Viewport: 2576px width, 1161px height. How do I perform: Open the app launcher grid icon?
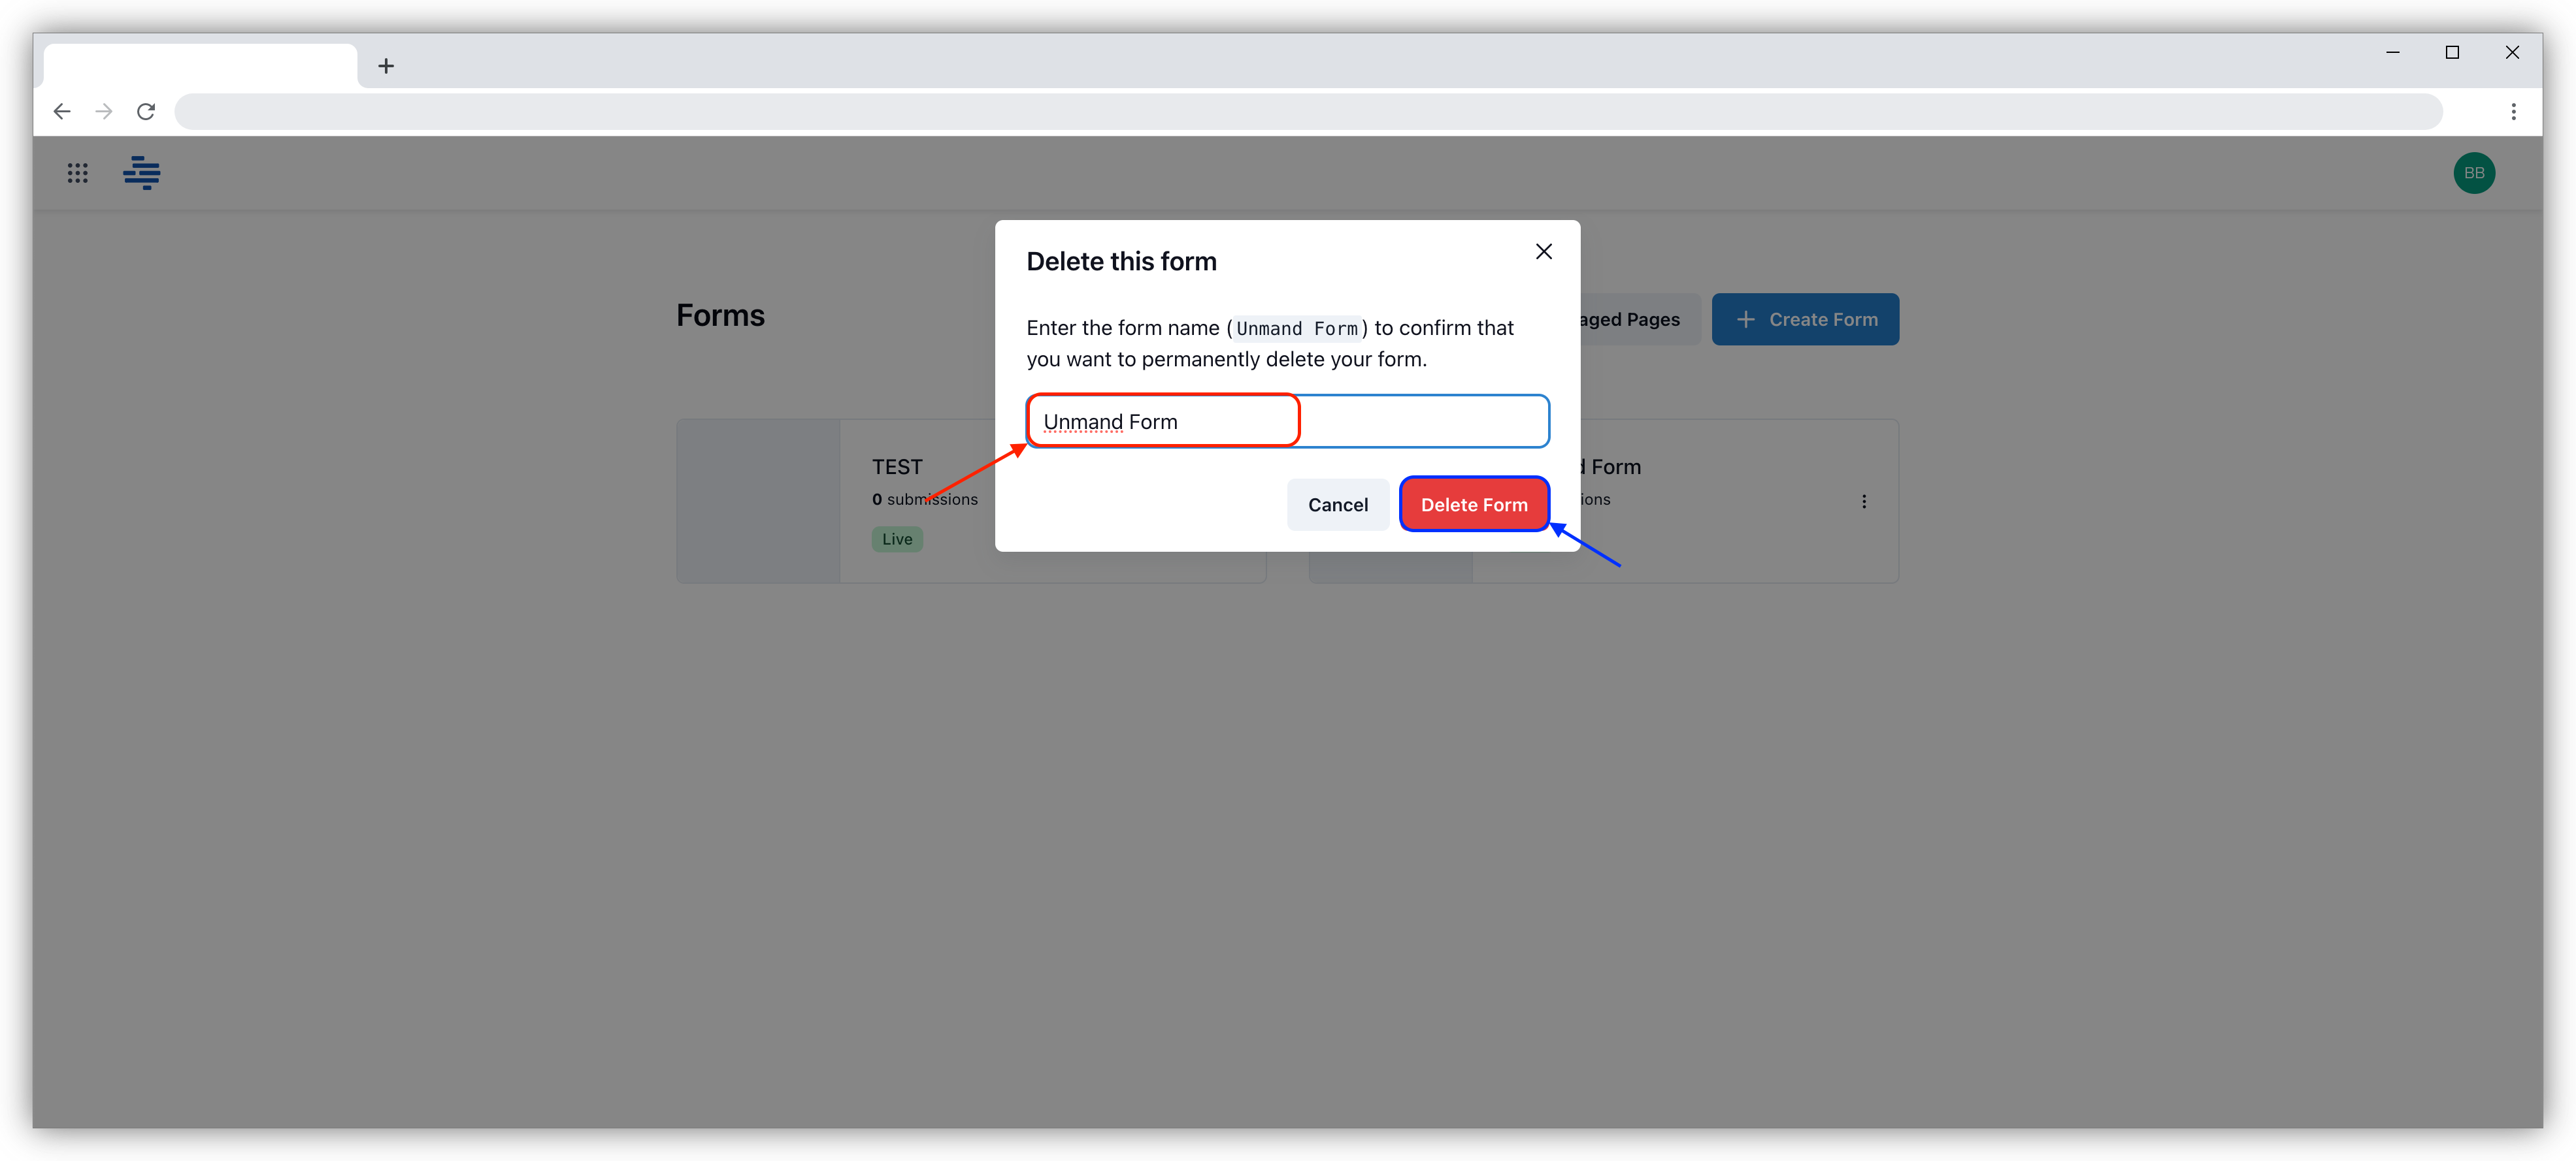tap(77, 173)
